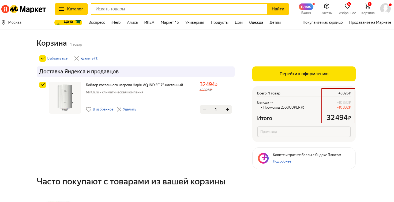Toggle the "Выбрать все" checkbox

[x=43, y=58]
